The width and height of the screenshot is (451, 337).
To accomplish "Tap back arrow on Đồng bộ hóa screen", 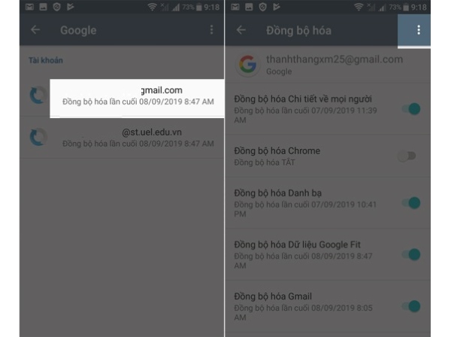I will pos(241,29).
